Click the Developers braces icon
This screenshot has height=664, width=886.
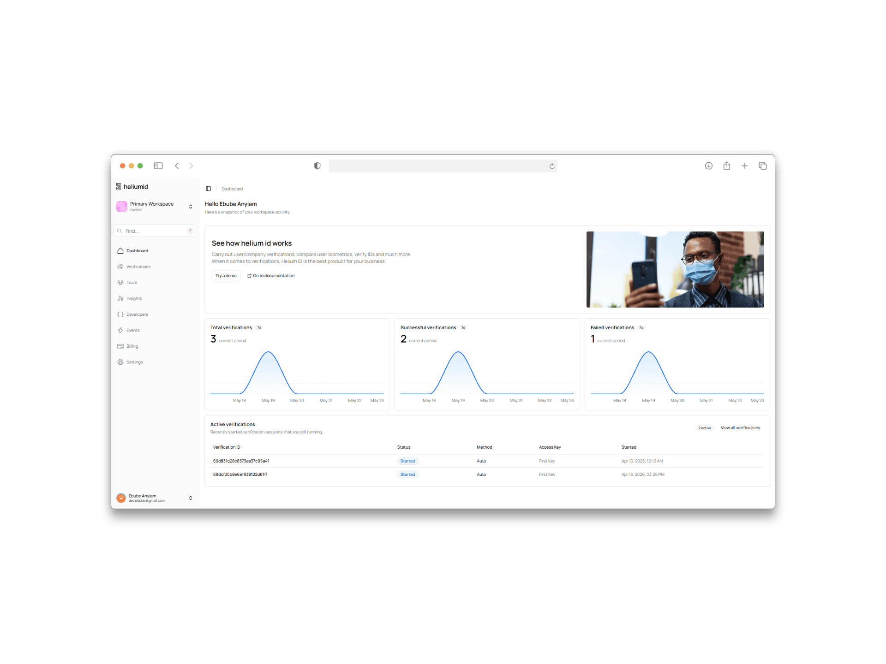click(120, 314)
